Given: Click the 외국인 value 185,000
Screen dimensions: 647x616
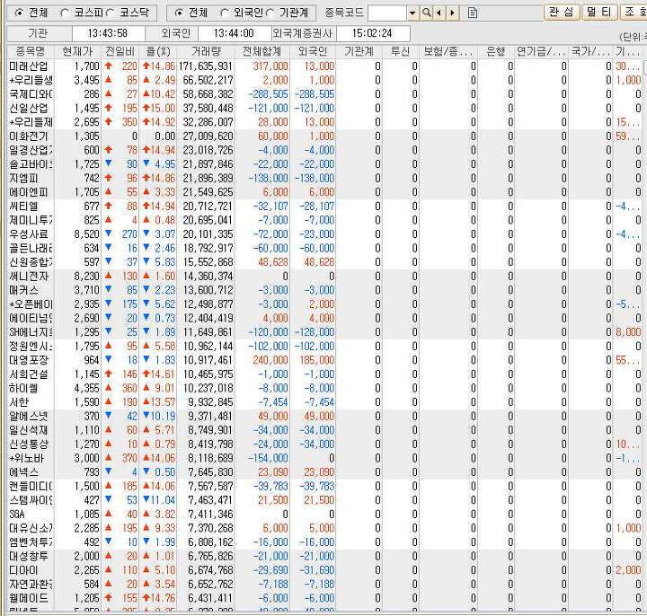Looking at the screenshot, I should pos(317,360).
